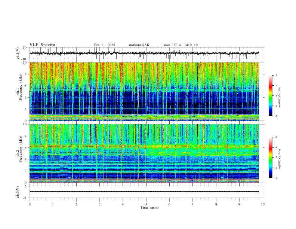Click "-5" tick on ch.3(V) axis
This screenshot has width=296, height=229.
(x=25, y=198)
